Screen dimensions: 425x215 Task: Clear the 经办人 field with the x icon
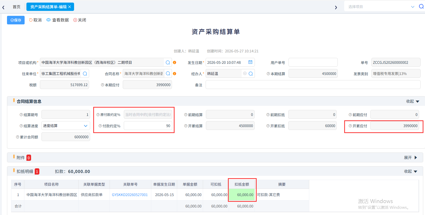[x=245, y=74]
